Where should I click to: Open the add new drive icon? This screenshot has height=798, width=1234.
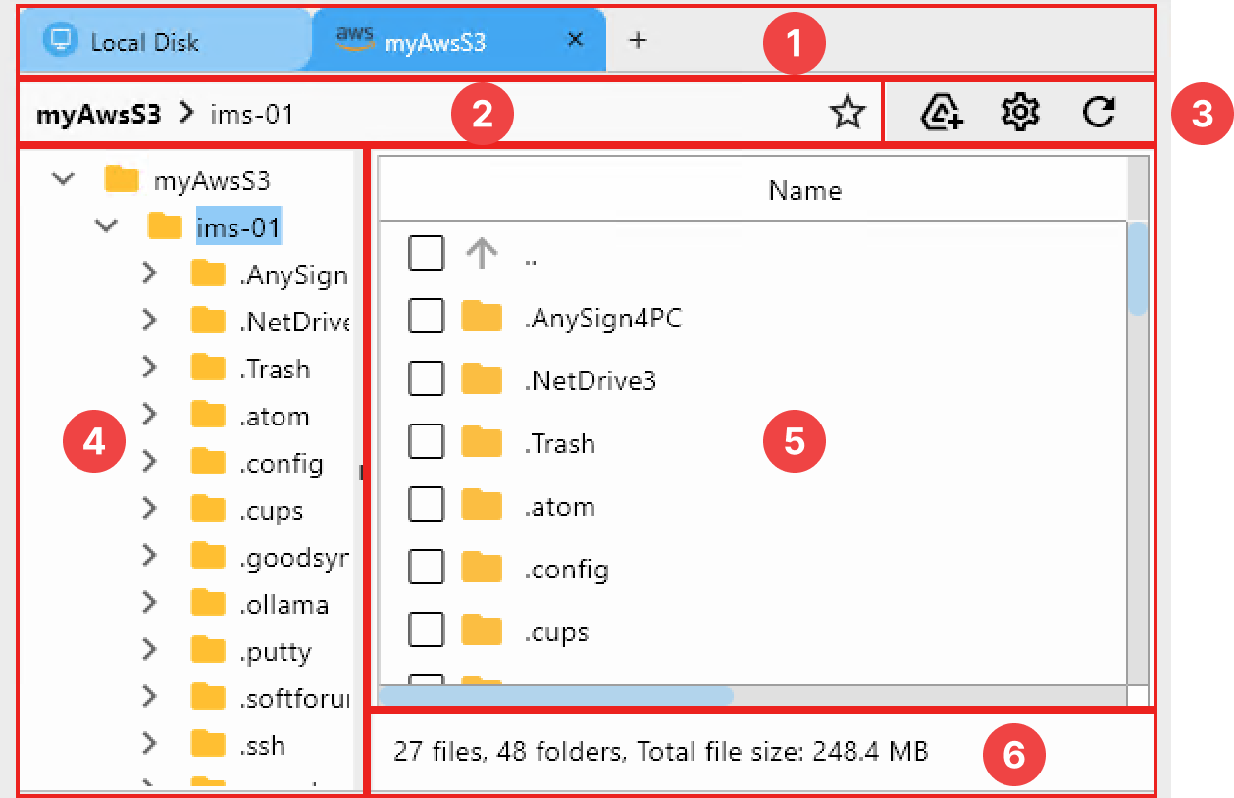pyautogui.click(x=940, y=112)
